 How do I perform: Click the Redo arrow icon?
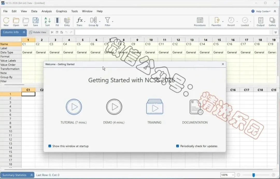click(71, 32)
